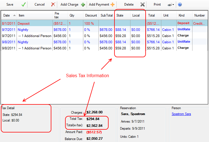Click UnitRate kind in 9/7/2011 row

click(184, 29)
